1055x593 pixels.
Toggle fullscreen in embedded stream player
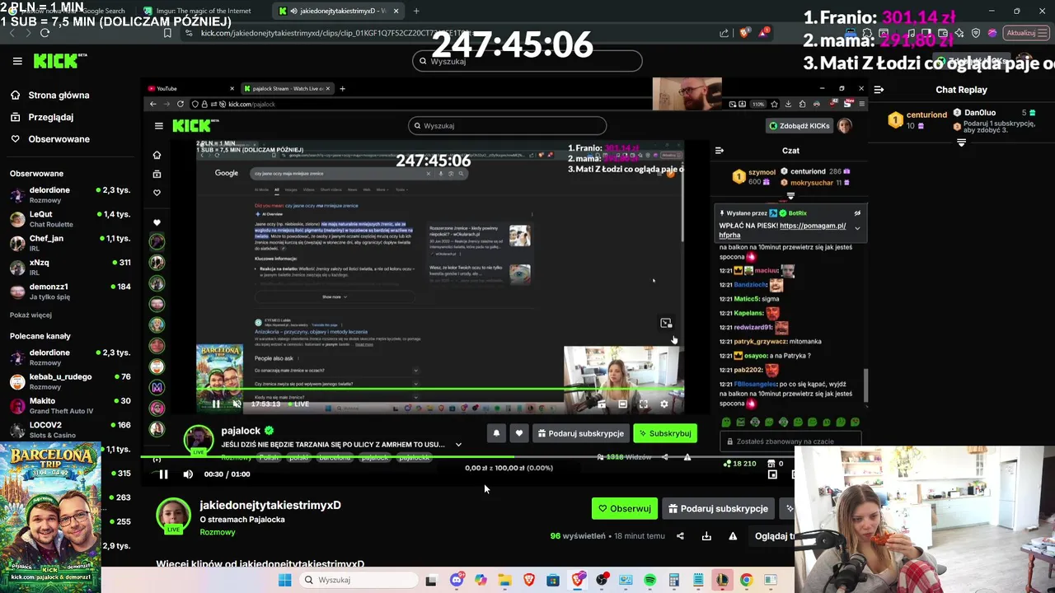pos(644,404)
